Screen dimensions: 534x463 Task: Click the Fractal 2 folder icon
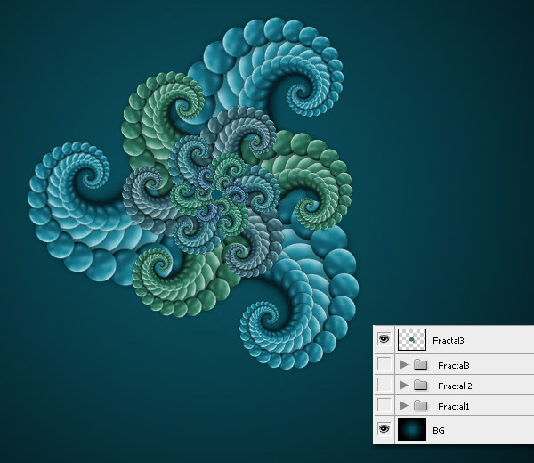click(x=421, y=386)
